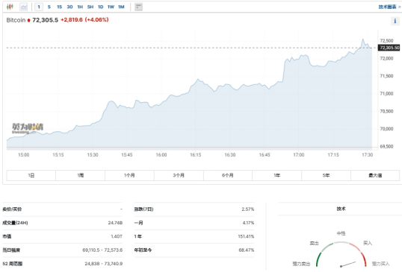Select the 5 minute interval
This screenshot has width=402, height=272.
[x=49, y=7]
